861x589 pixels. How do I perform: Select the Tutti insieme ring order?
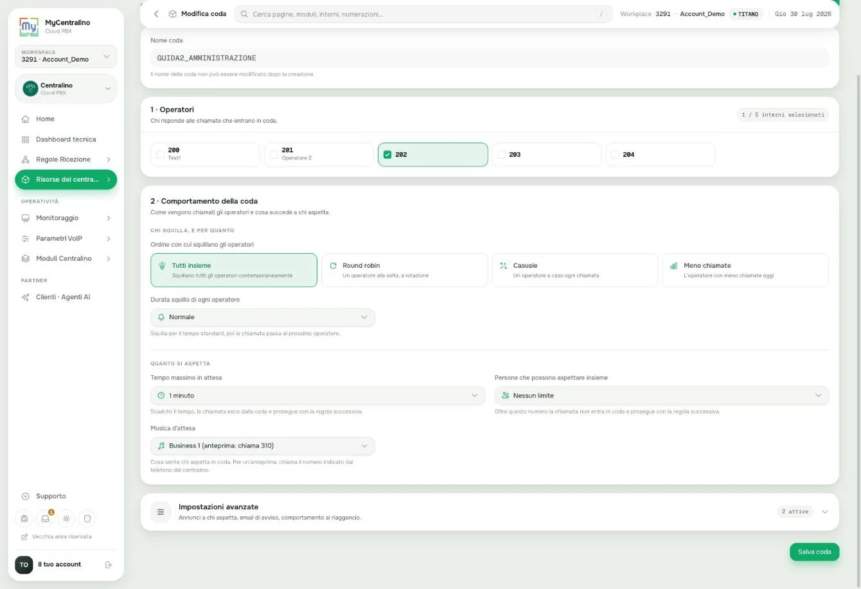(x=234, y=270)
